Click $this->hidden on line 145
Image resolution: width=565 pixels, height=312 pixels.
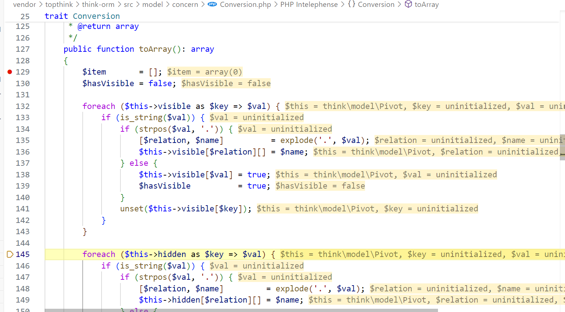pyautogui.click(x=155, y=254)
